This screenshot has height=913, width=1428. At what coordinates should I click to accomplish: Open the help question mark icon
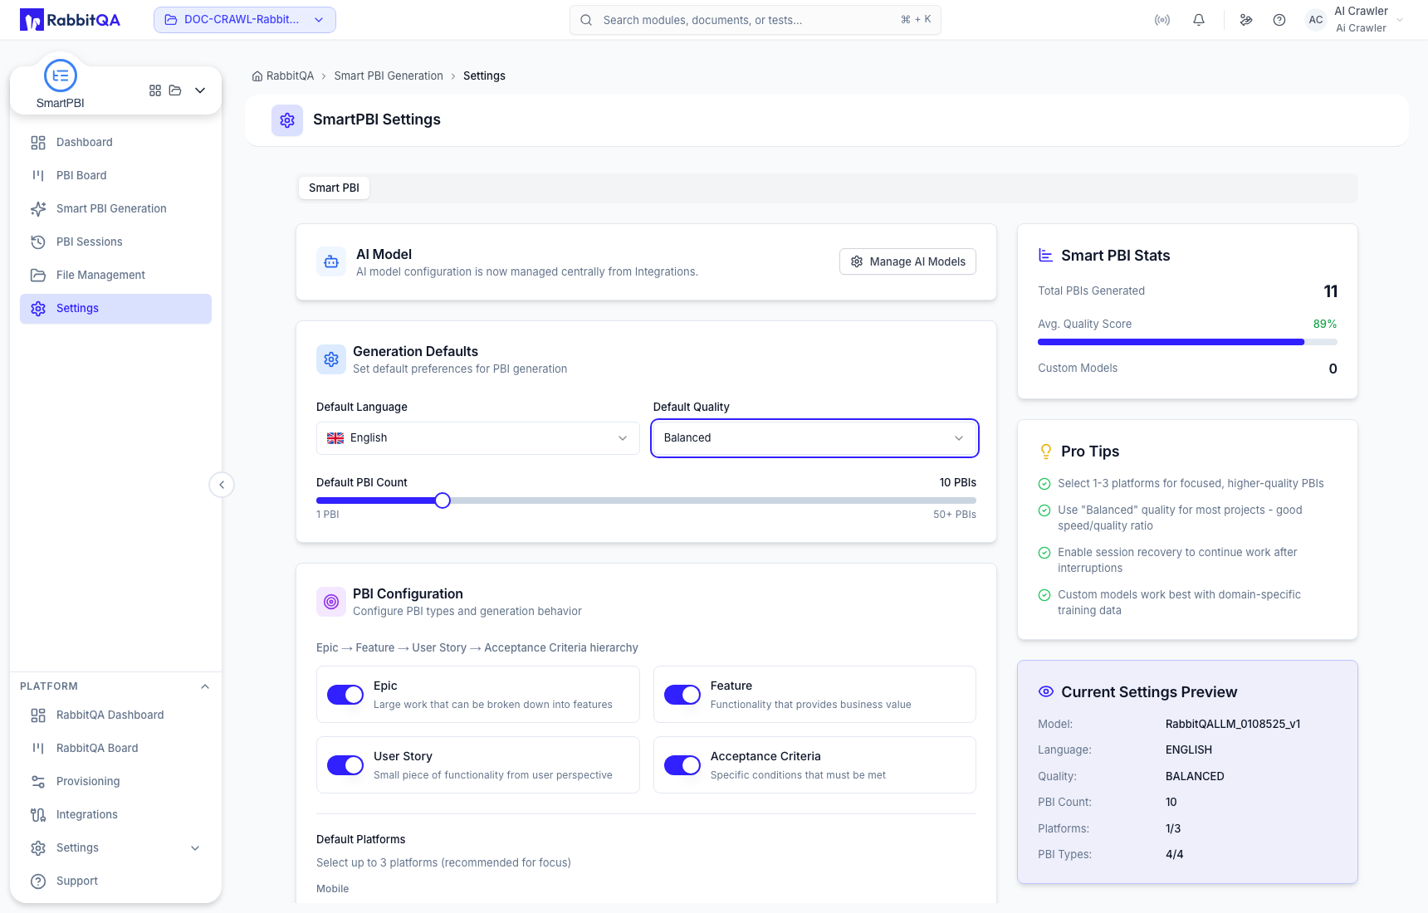coord(1279,20)
